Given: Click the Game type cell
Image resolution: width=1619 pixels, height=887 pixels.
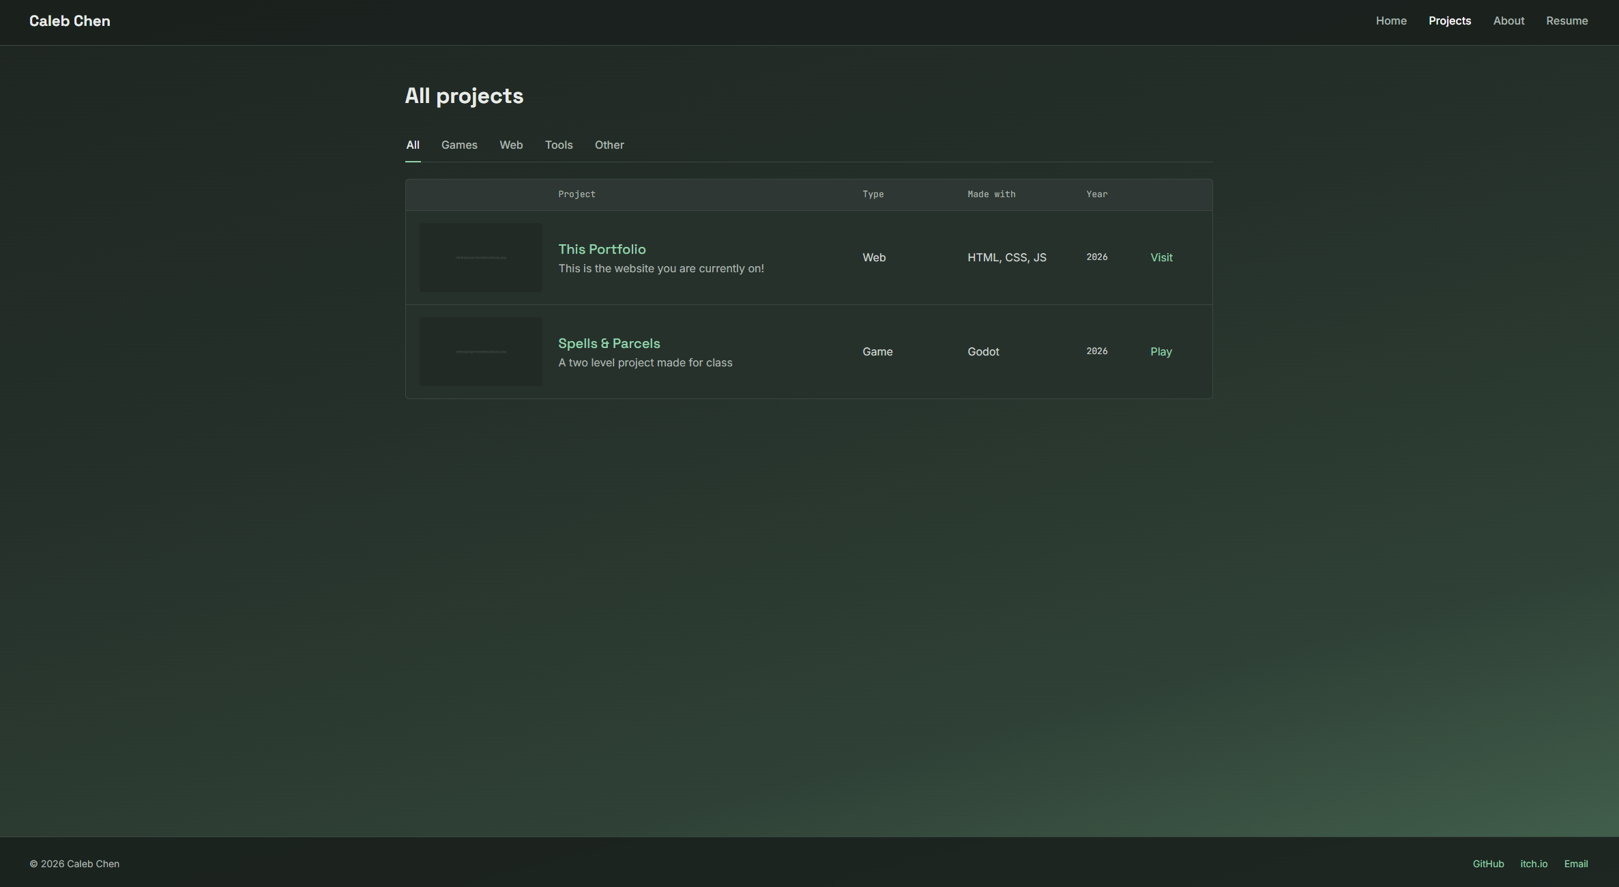Looking at the screenshot, I should [877, 352].
